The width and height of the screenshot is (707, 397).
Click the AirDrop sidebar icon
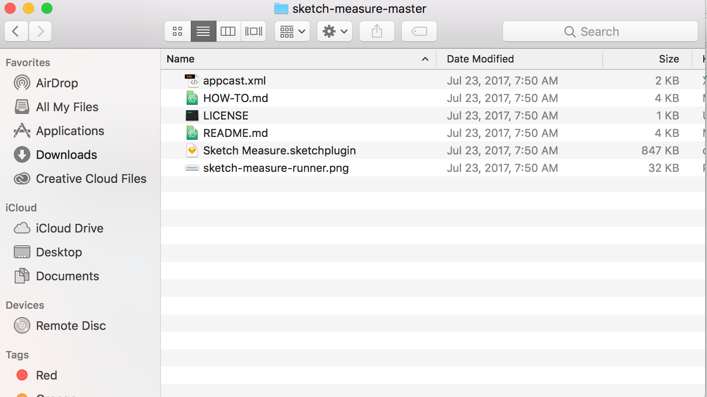(x=22, y=83)
